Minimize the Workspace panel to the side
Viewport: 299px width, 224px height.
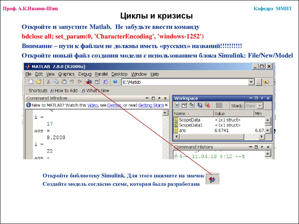250,98
